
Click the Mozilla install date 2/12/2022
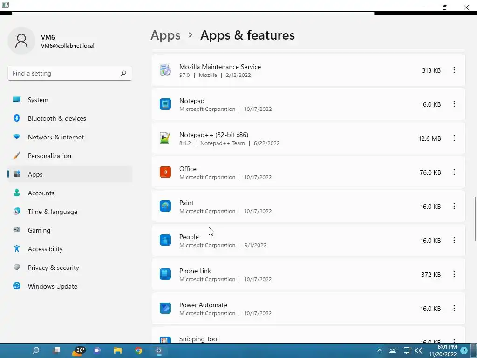(238, 75)
